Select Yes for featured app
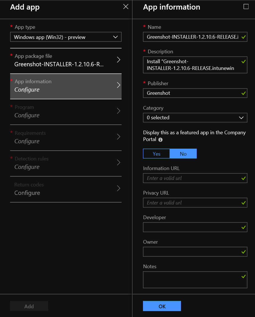The image size is (255, 317). (x=156, y=154)
